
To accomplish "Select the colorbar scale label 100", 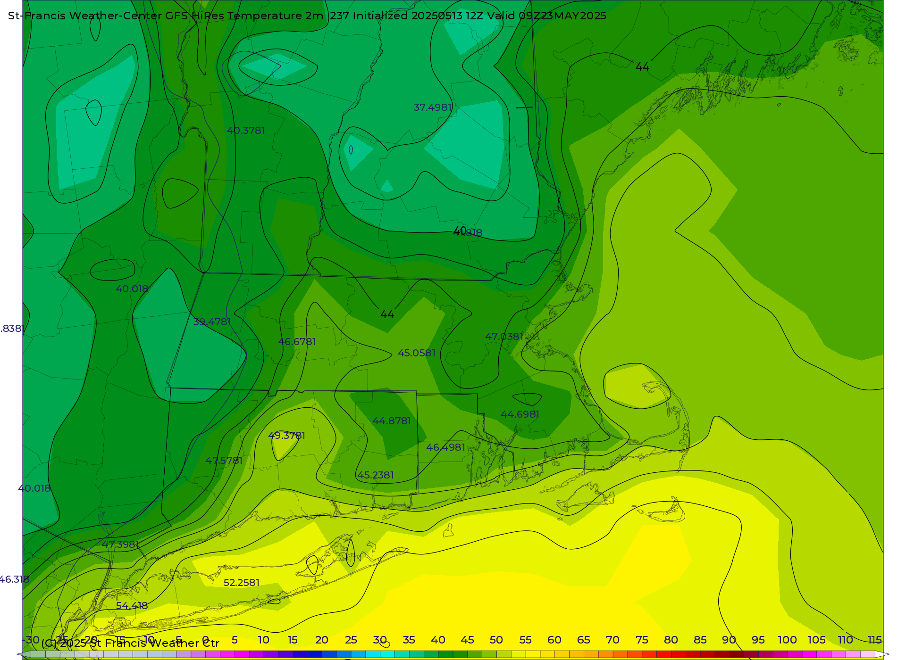I will coord(787,640).
